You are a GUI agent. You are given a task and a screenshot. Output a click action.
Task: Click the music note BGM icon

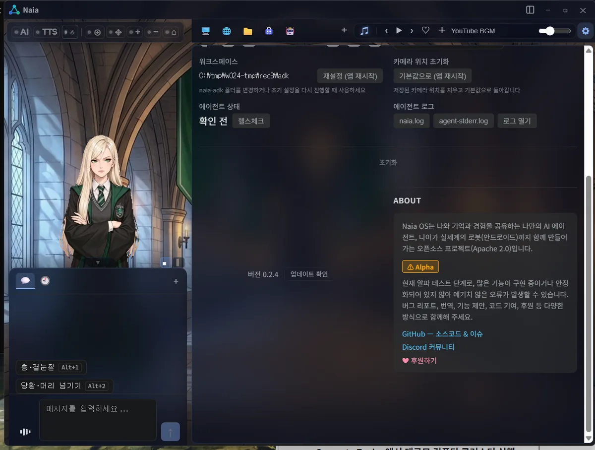click(364, 31)
